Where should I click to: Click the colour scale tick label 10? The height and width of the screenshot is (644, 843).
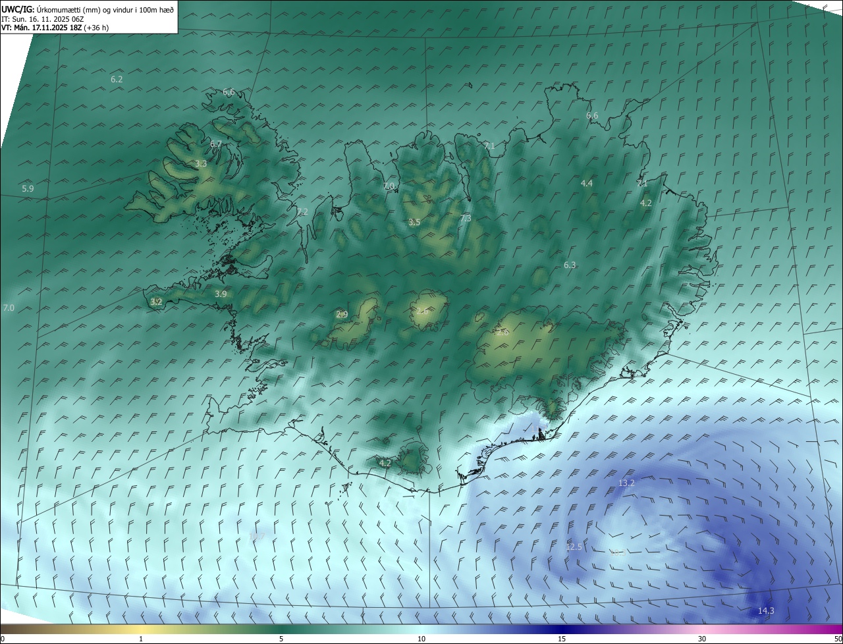[x=421, y=639]
